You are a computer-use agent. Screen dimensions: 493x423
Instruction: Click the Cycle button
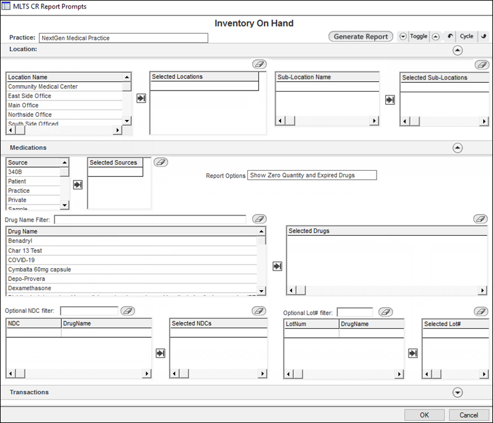click(x=466, y=36)
